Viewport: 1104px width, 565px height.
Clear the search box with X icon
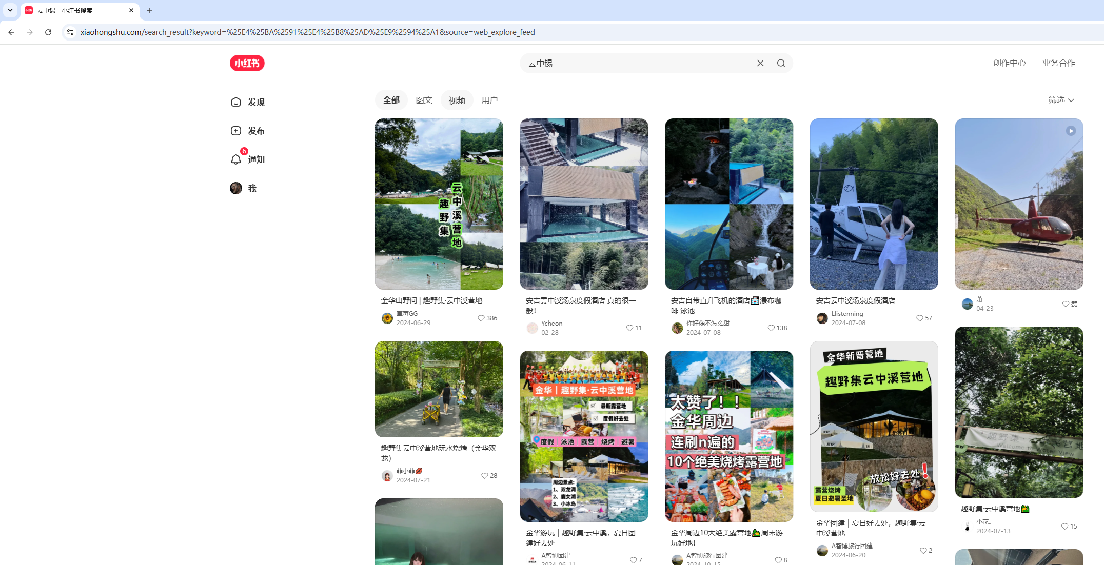760,63
